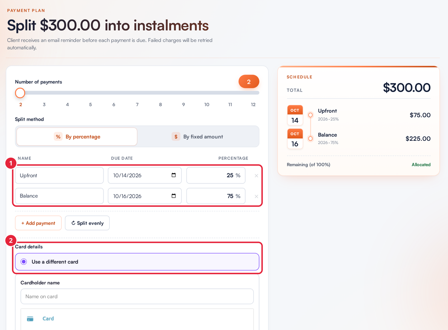Click slider tick label 9
This screenshot has width=448, height=330.
click(x=184, y=105)
